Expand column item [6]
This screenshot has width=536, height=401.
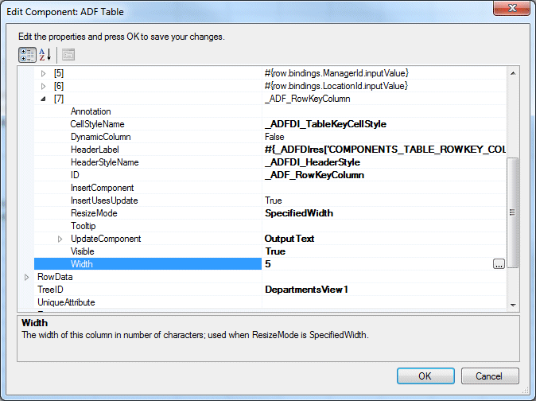pyautogui.click(x=44, y=86)
